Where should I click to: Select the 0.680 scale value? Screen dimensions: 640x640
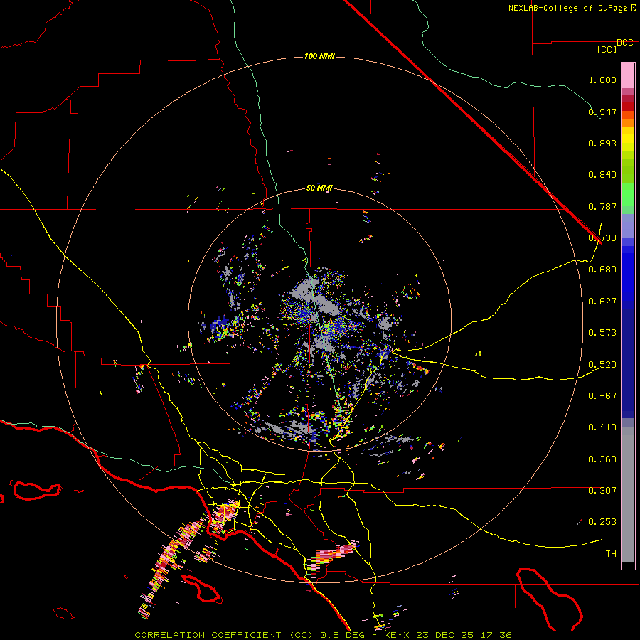602,270
